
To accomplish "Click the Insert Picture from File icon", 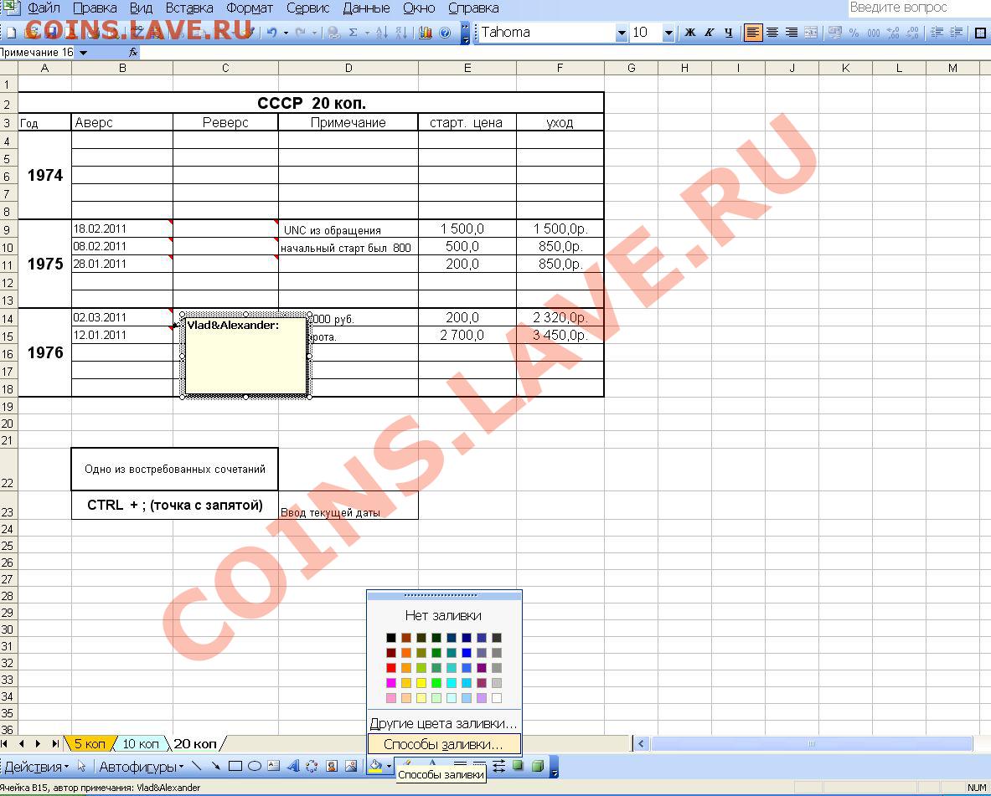I will tap(351, 767).
